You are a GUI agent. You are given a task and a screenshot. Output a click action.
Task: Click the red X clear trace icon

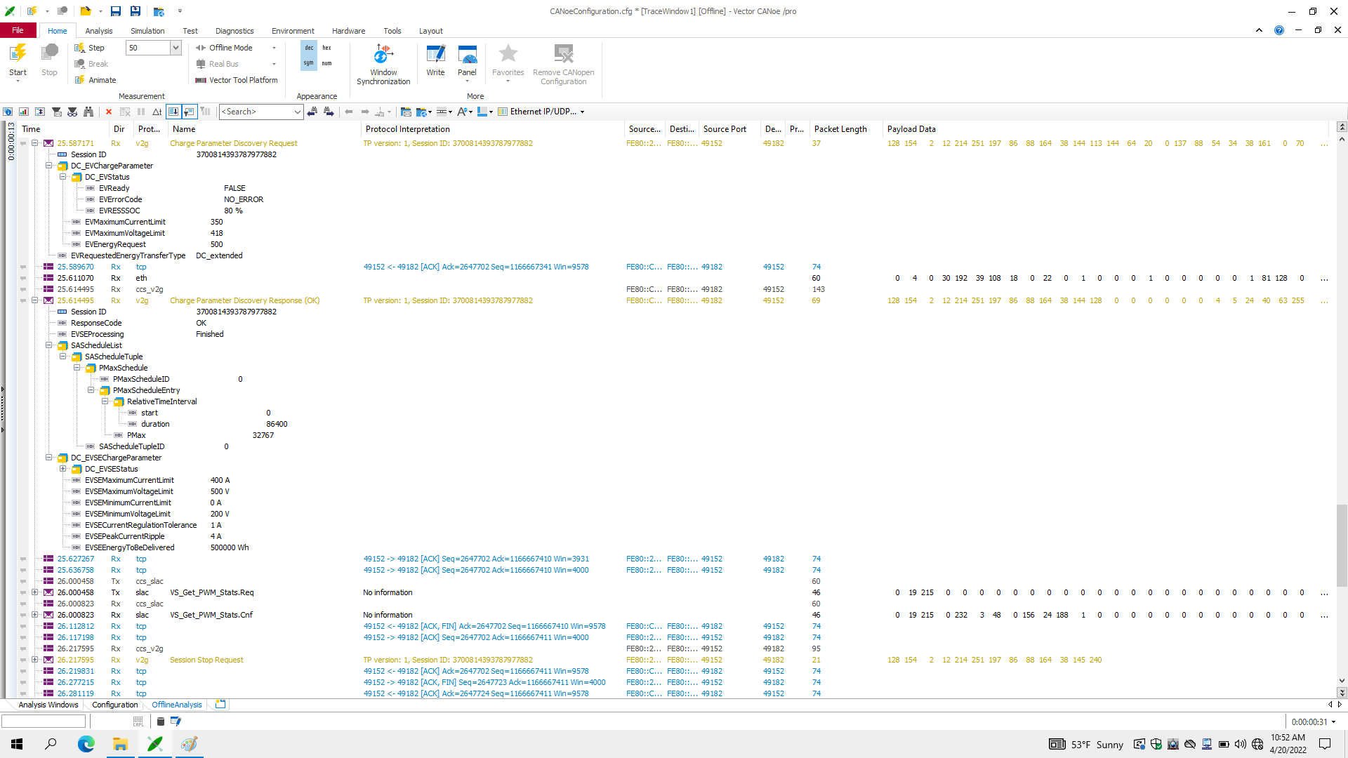coord(108,112)
